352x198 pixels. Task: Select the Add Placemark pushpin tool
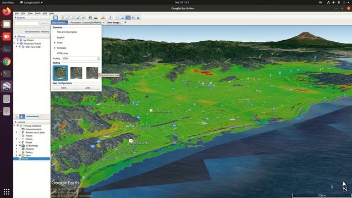click(62, 18)
